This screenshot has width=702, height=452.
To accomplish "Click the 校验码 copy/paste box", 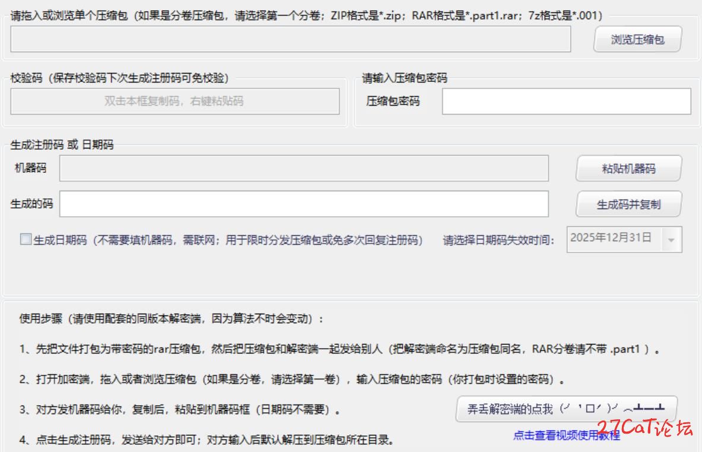I will [x=174, y=102].
